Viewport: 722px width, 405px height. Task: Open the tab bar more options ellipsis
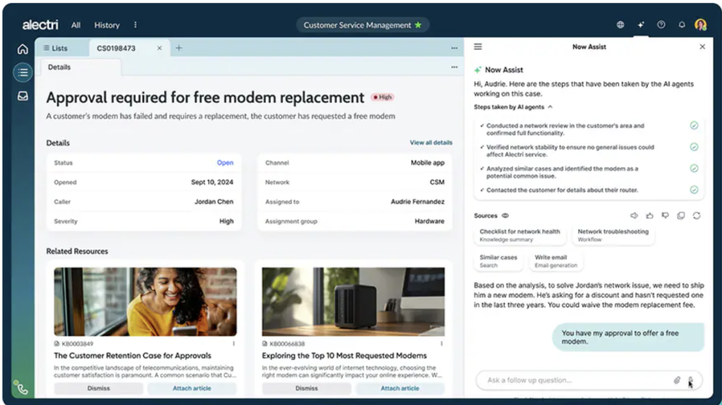[455, 48]
